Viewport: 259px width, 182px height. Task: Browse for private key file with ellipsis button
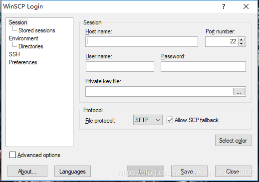[x=239, y=92]
